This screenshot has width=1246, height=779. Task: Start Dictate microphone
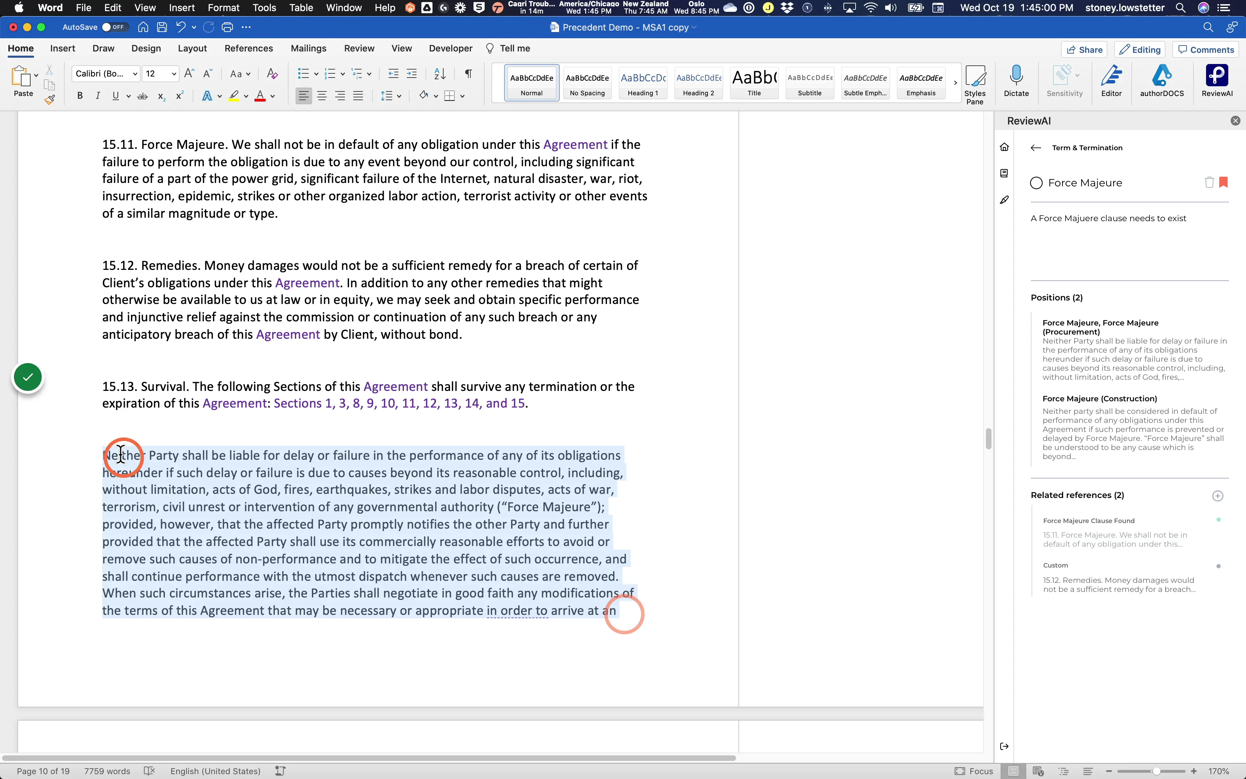(1016, 81)
